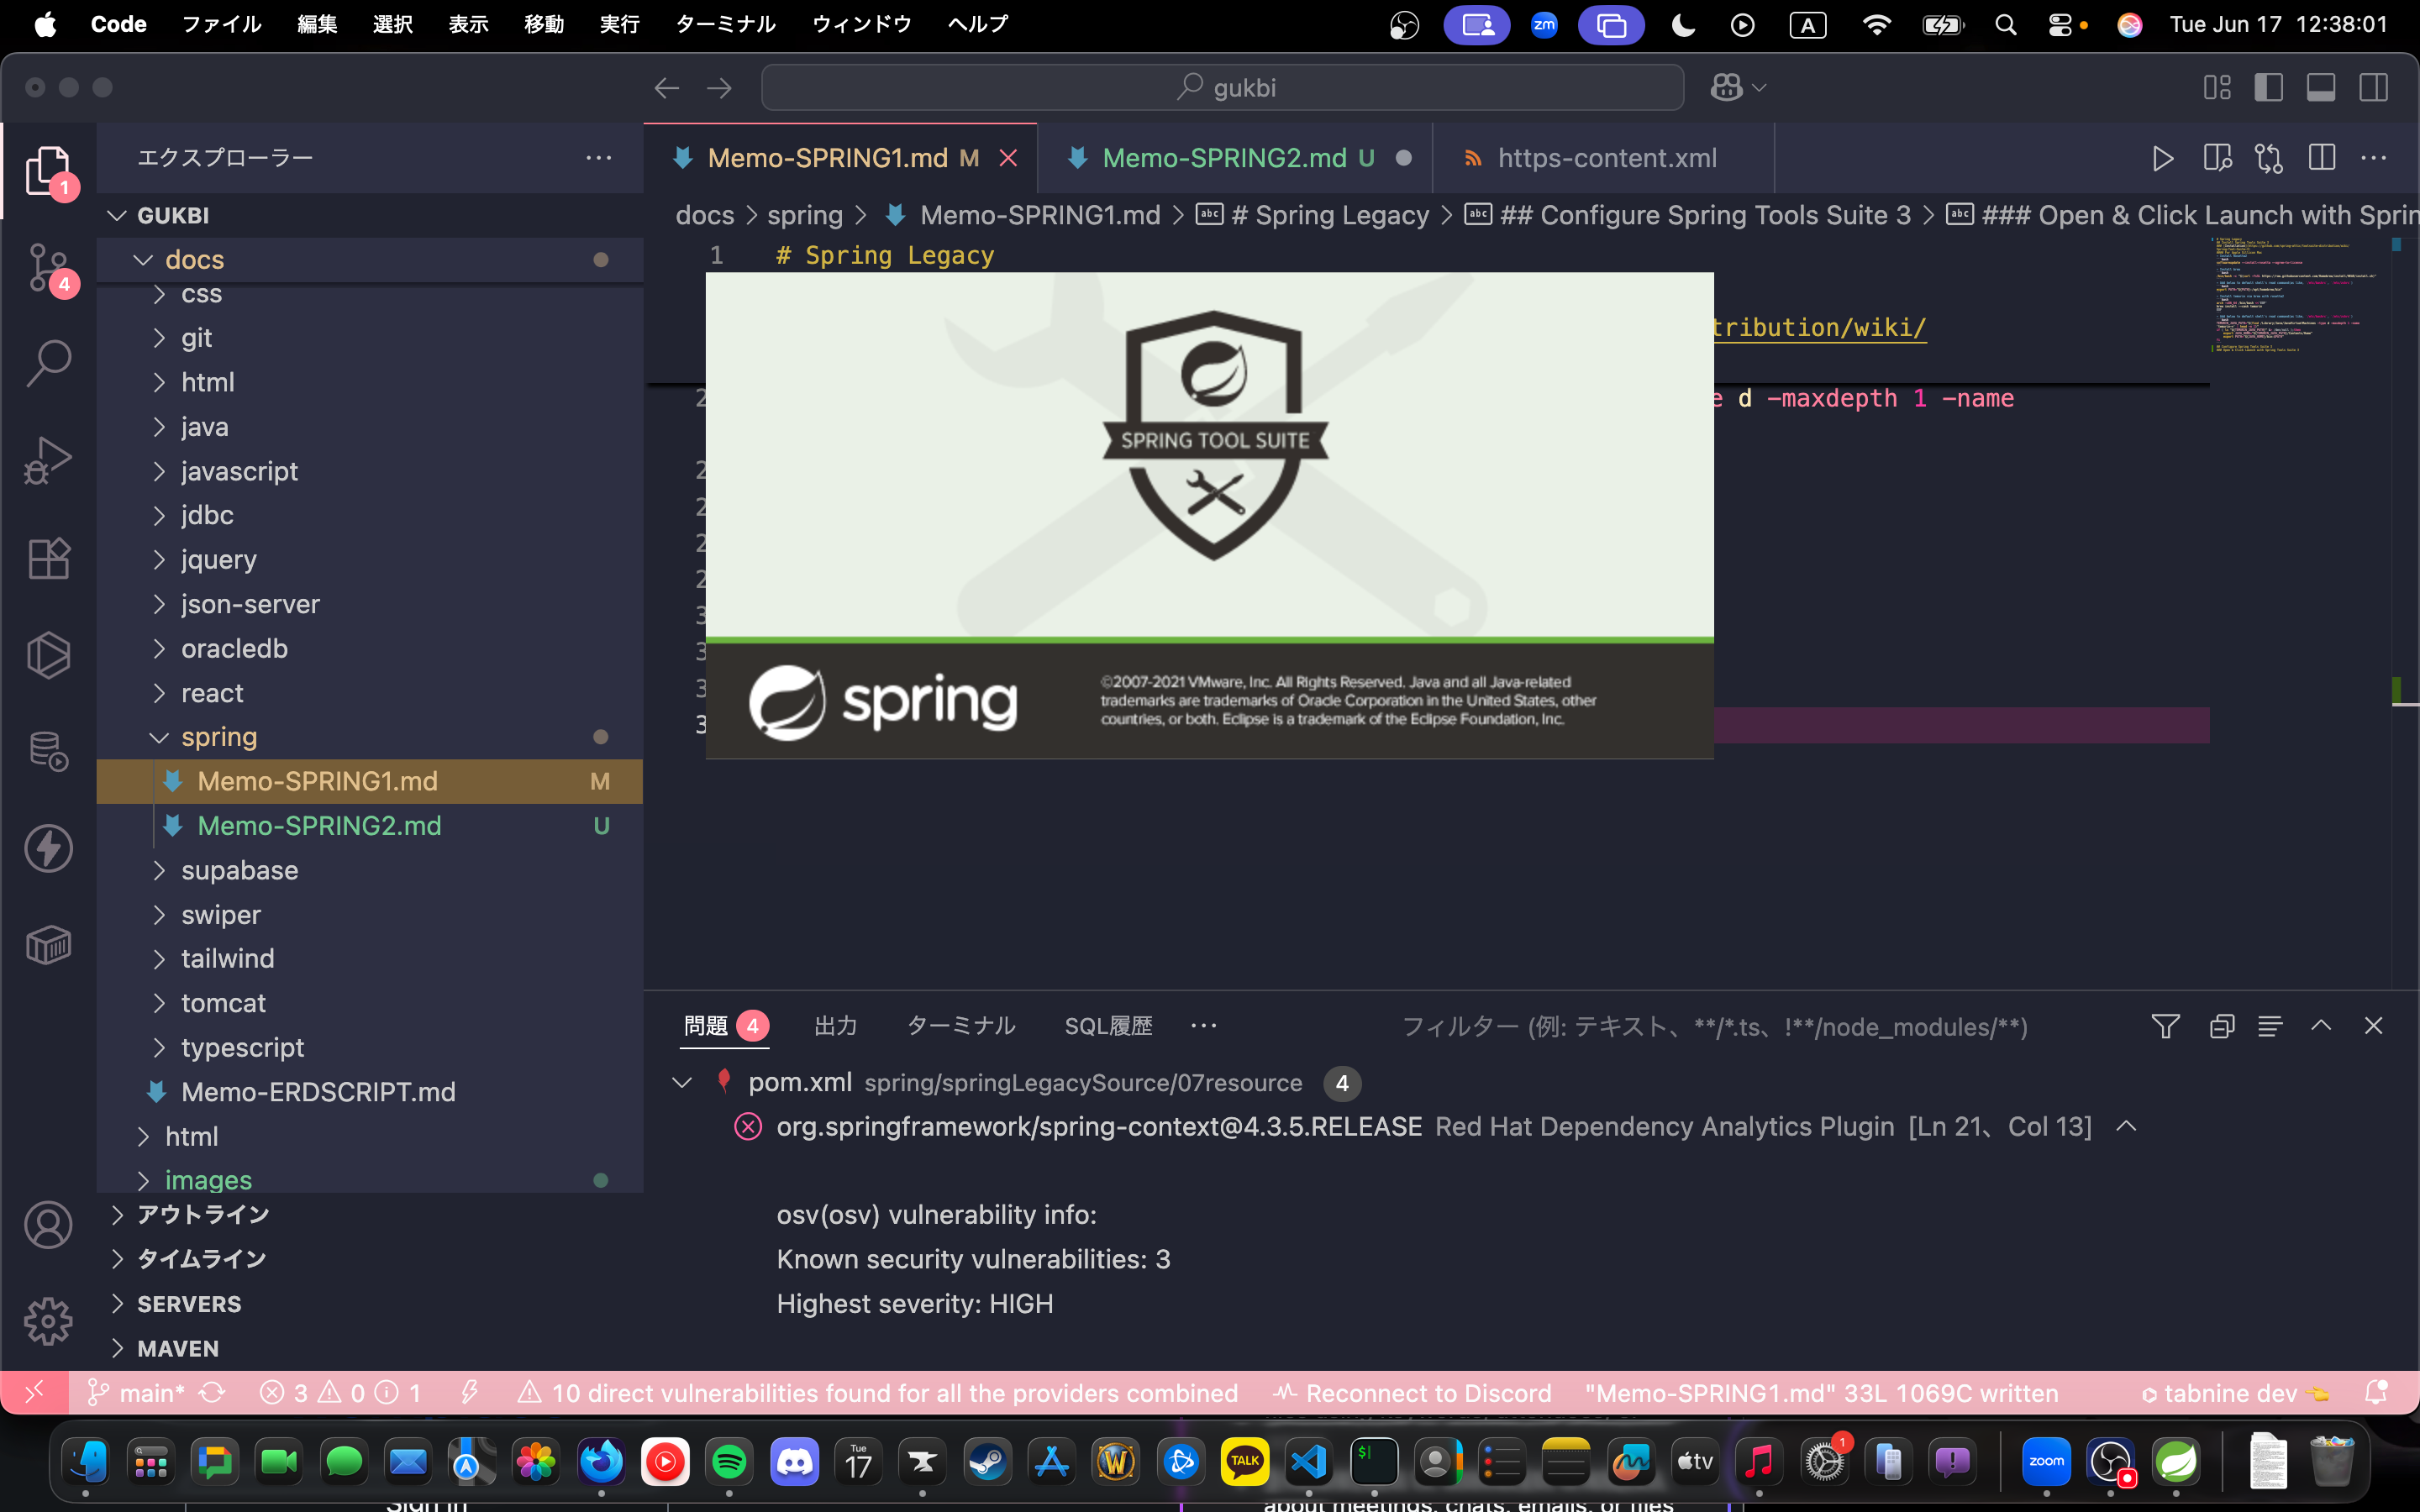Open the Source Control view
This screenshot has height=1512, width=2420.
click(48, 268)
